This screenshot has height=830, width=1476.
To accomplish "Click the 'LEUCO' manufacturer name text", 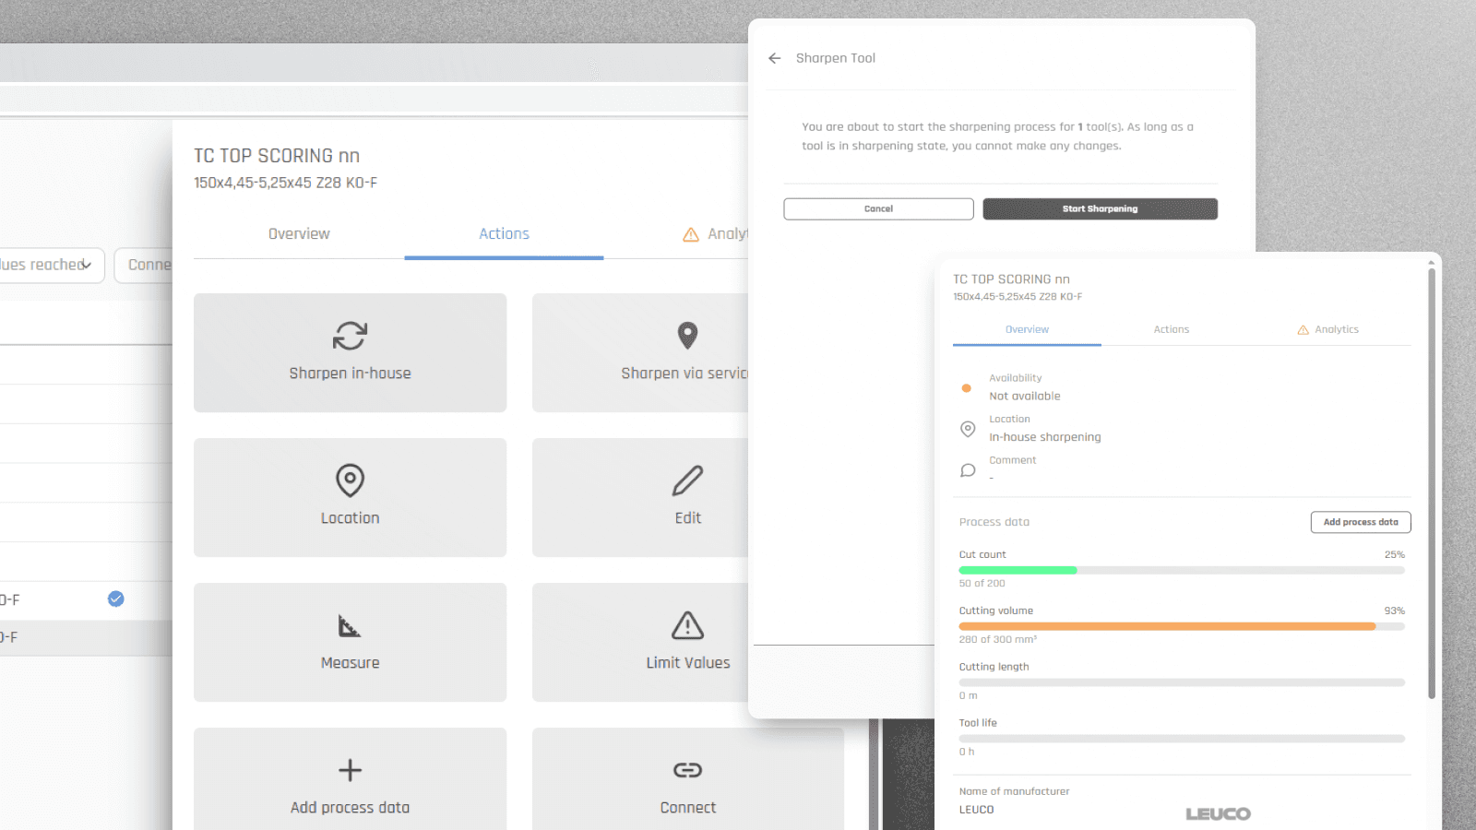I will (x=976, y=810).
